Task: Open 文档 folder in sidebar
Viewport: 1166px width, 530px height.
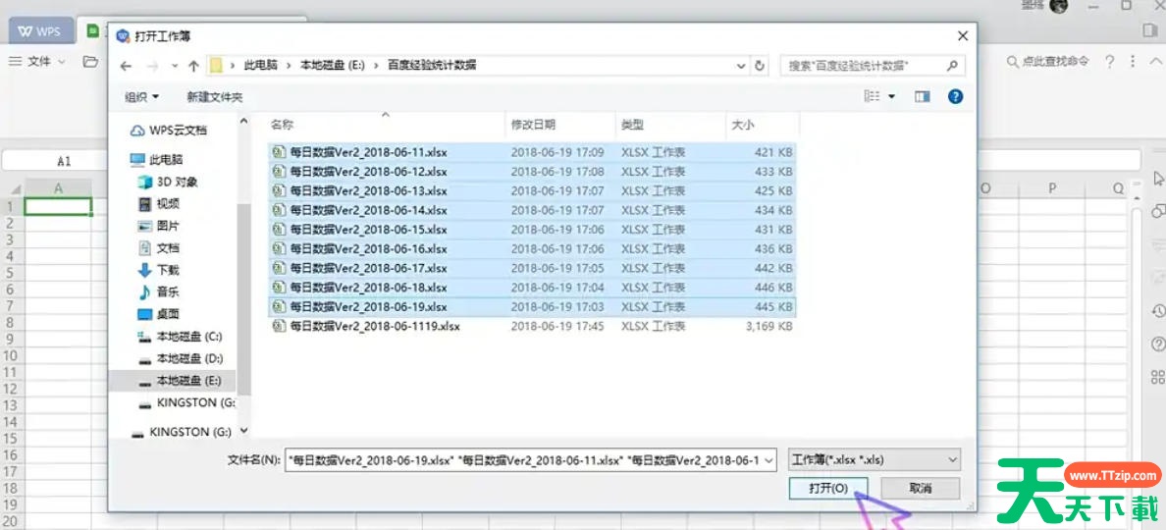Action: click(158, 247)
